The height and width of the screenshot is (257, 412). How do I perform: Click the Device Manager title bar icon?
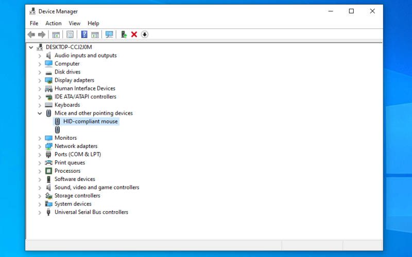[32, 11]
